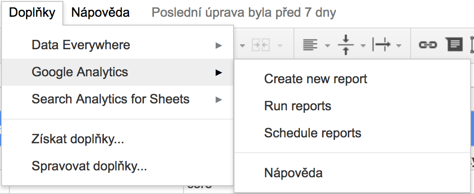474x194 pixels.
Task: Open text wrapping dropdown arrow
Action: point(399,46)
